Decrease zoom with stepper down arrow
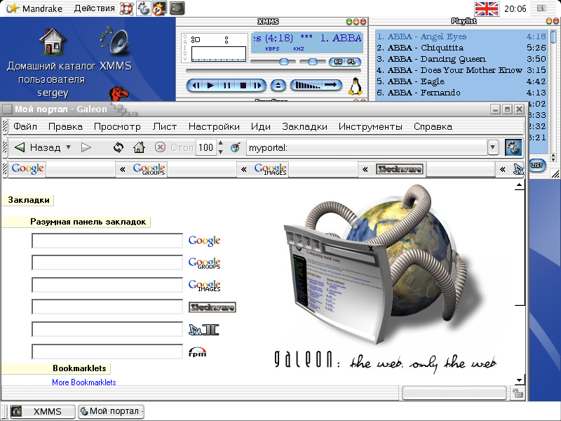This screenshot has width=561, height=421. 221,152
